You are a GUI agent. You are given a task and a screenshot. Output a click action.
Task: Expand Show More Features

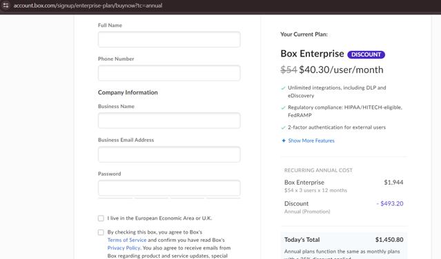point(311,141)
